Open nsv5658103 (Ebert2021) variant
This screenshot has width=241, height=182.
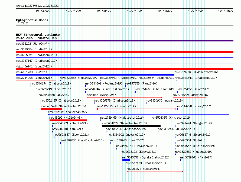click(x=138, y=152)
